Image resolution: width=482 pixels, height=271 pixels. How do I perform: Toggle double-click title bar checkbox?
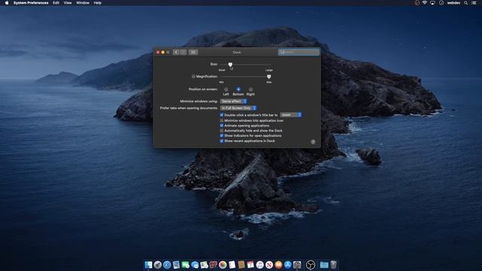click(x=221, y=114)
